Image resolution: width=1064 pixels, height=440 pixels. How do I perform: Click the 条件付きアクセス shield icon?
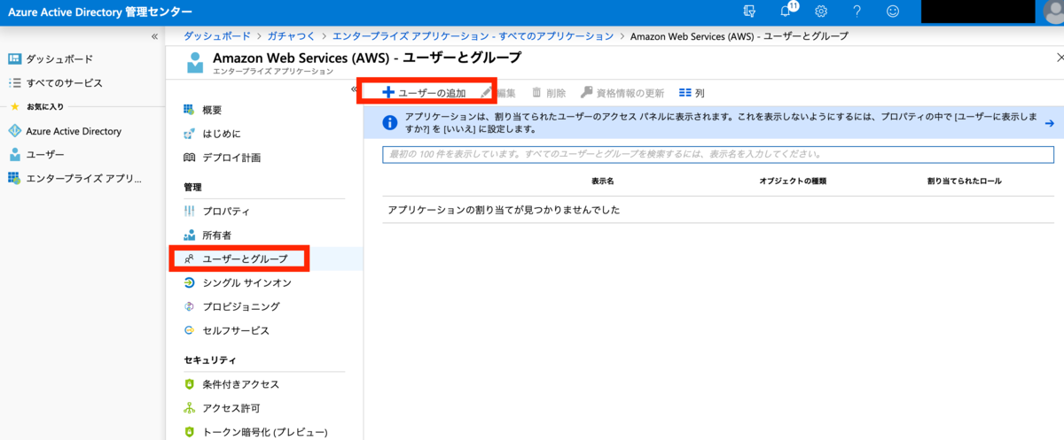tap(189, 384)
